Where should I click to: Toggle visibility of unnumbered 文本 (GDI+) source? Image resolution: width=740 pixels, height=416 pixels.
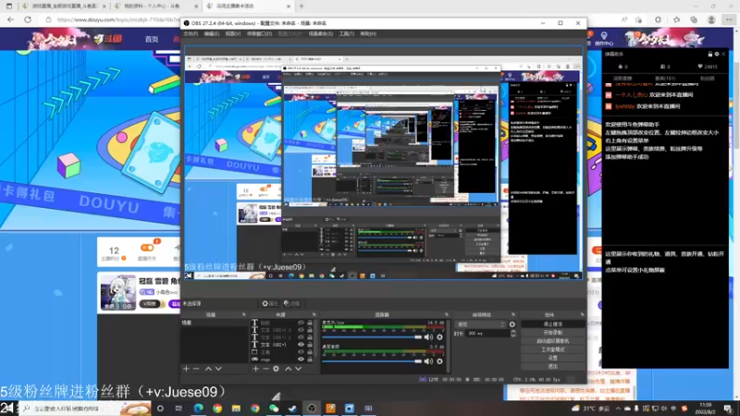(x=301, y=344)
